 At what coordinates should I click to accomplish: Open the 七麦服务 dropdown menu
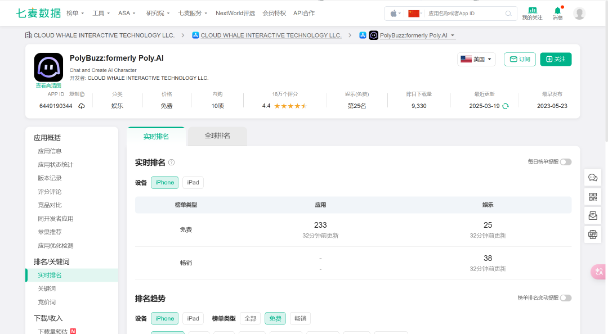(193, 13)
